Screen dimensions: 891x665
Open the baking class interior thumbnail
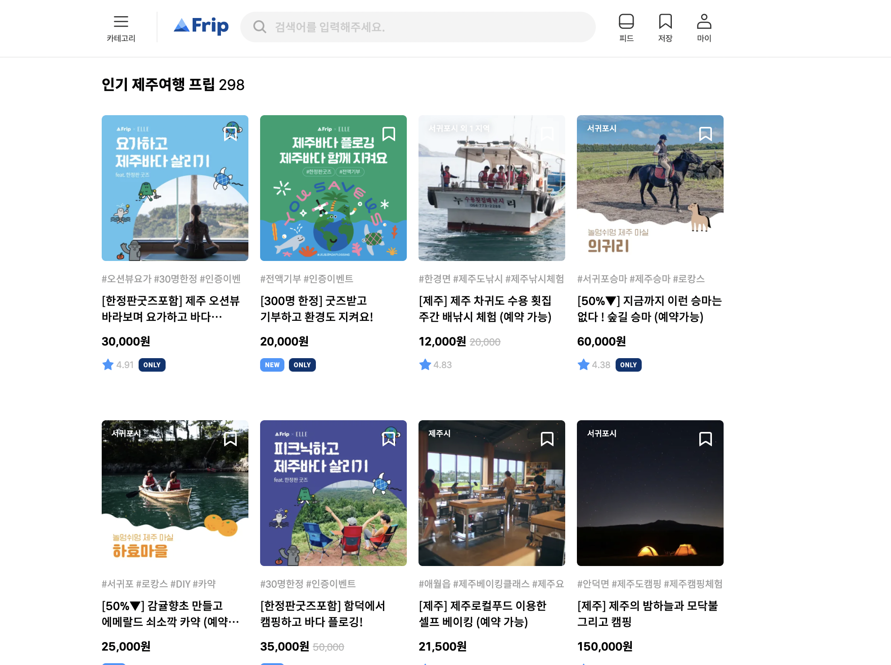tap(491, 493)
